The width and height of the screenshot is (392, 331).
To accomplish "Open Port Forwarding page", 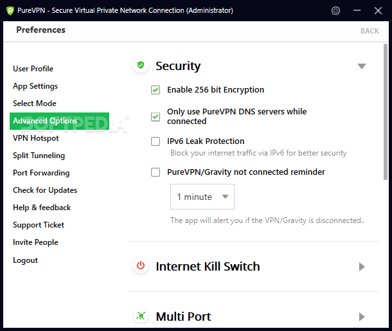I will [41, 173].
